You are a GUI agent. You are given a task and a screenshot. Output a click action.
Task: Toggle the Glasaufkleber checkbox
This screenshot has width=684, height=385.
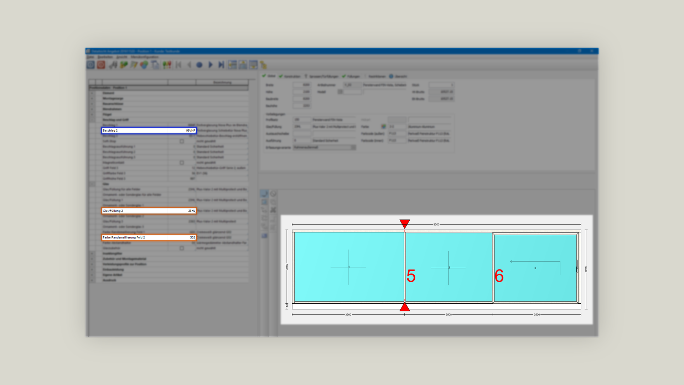(182, 248)
